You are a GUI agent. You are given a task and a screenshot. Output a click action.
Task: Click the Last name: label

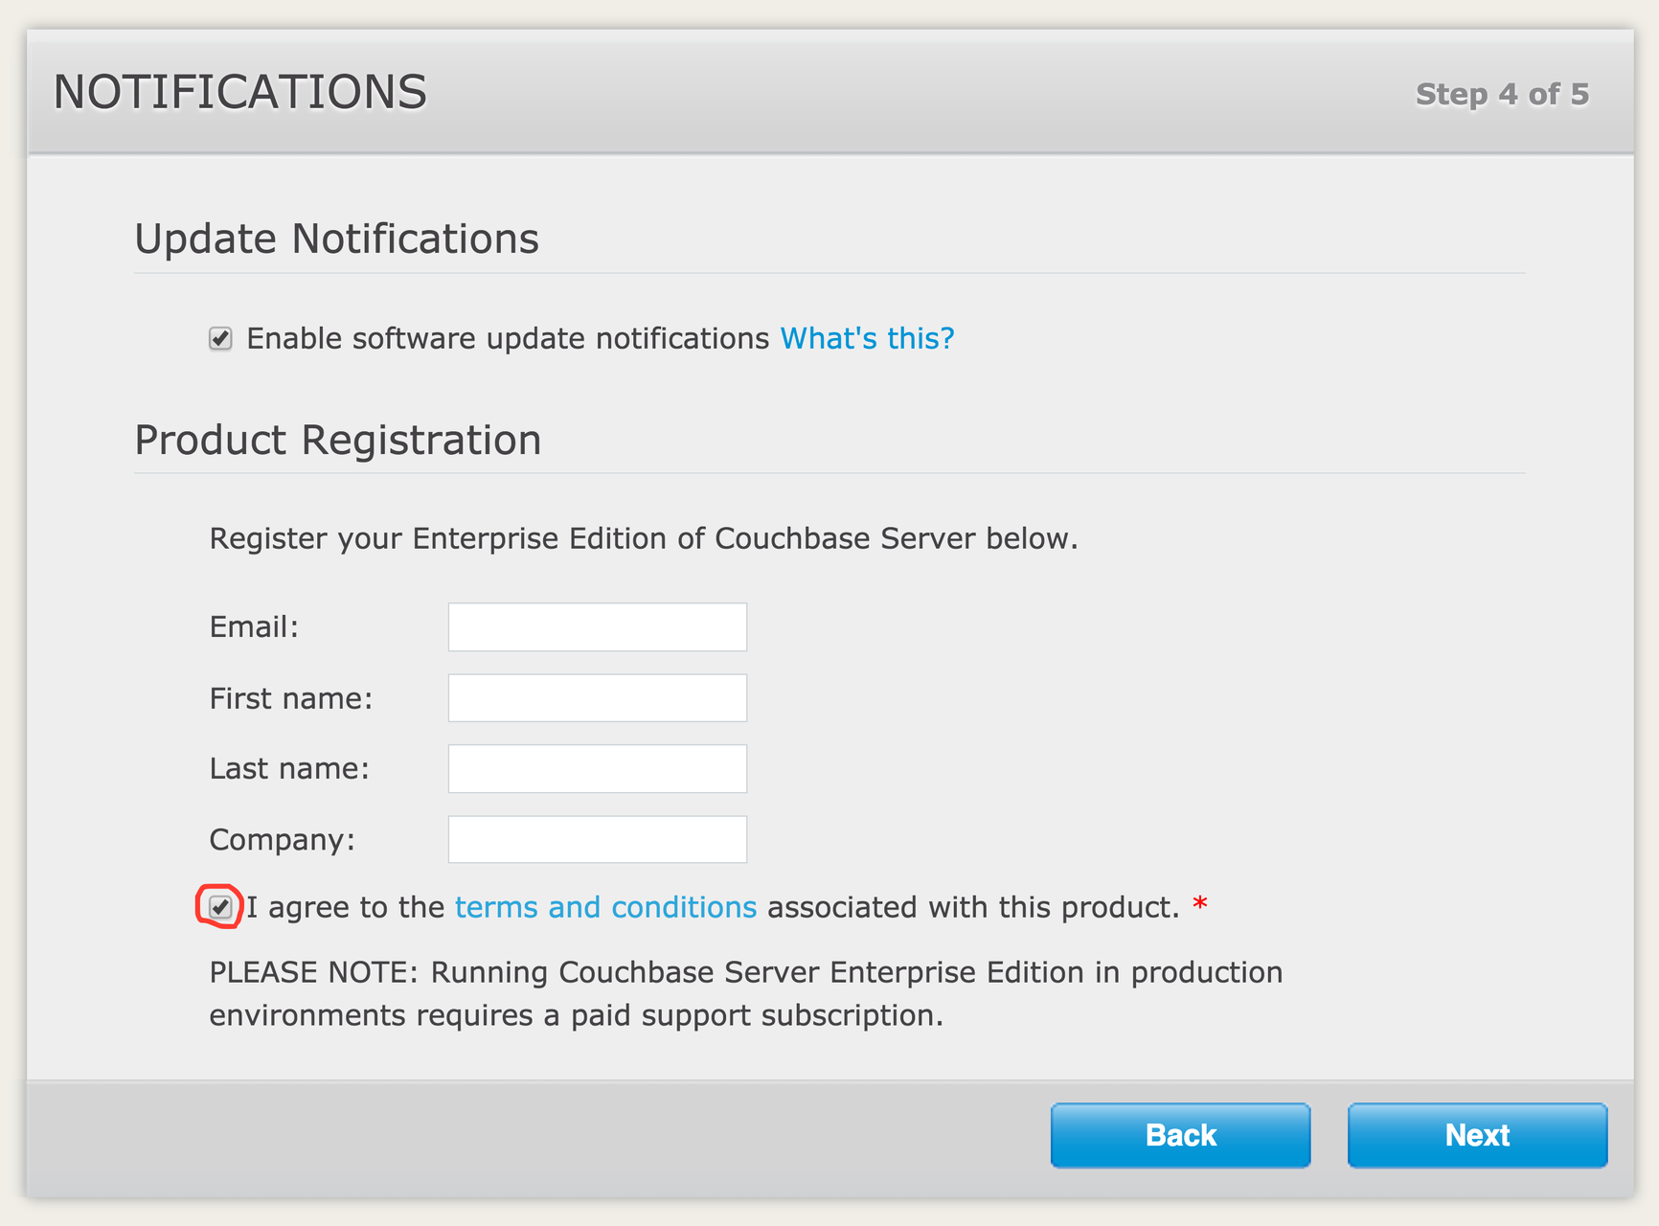pyautogui.click(x=289, y=769)
